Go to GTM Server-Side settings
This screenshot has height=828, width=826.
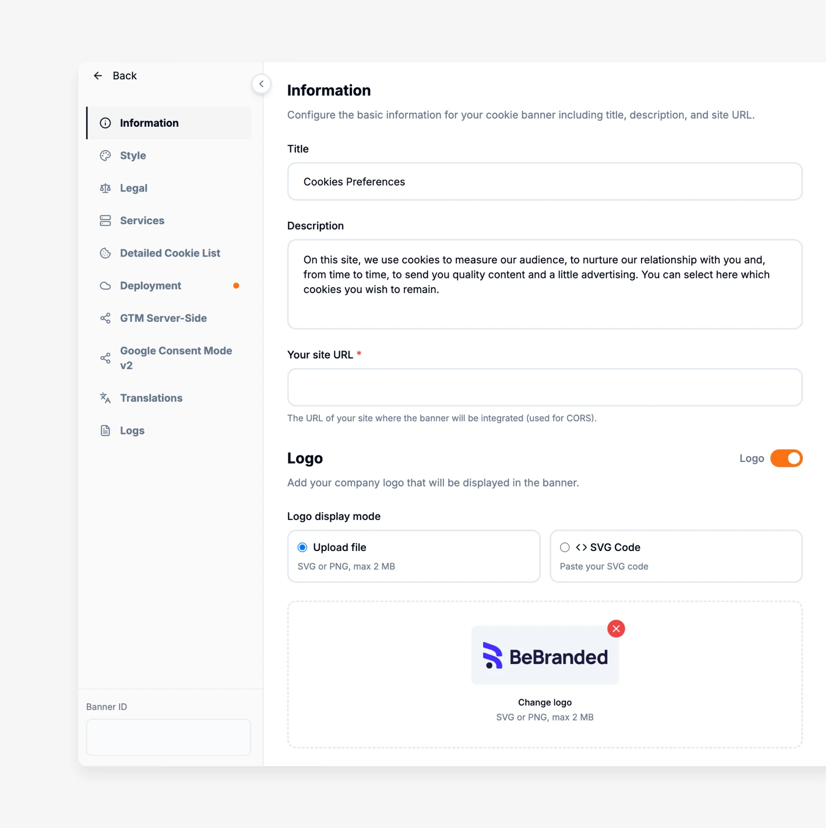(x=169, y=318)
